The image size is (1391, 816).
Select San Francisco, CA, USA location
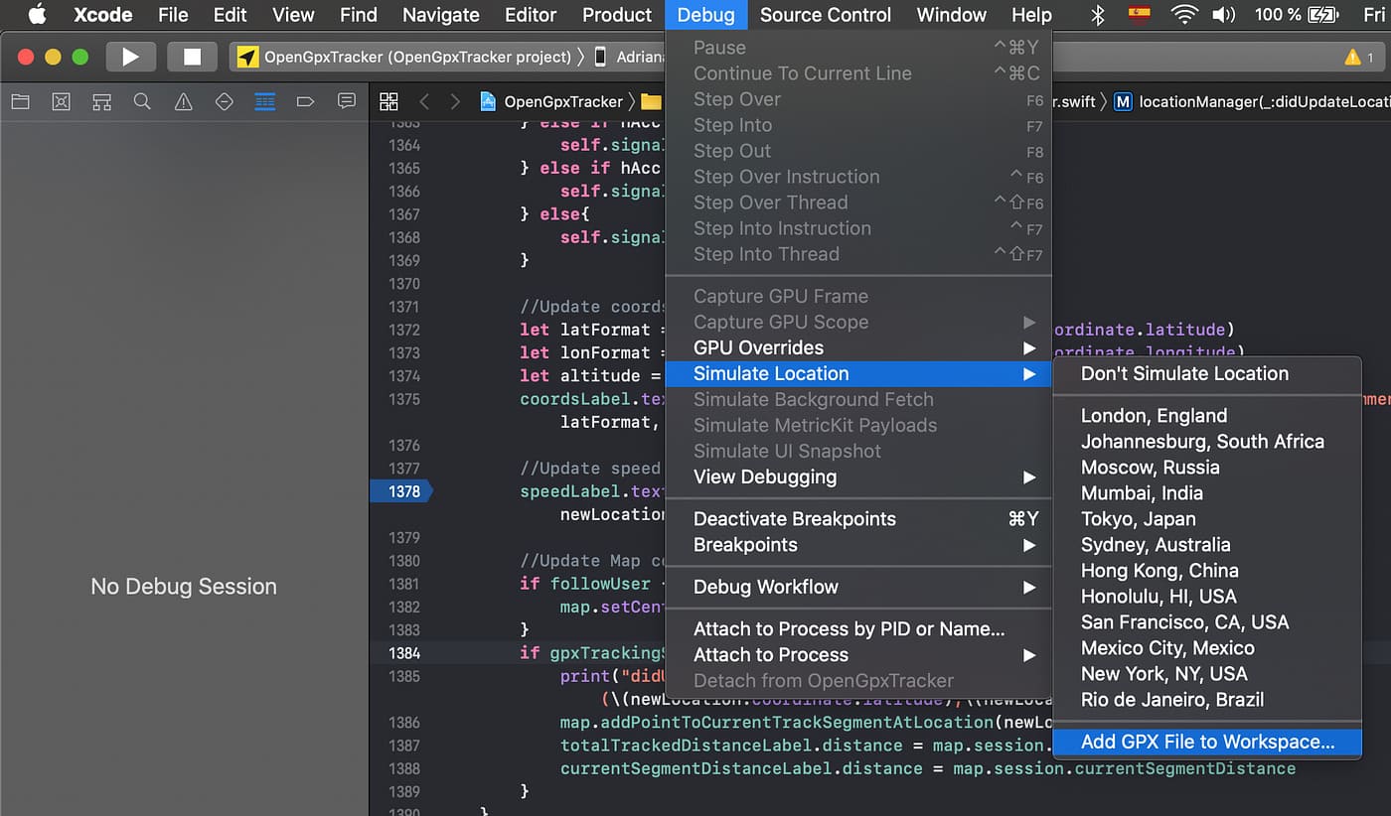pyautogui.click(x=1207, y=621)
